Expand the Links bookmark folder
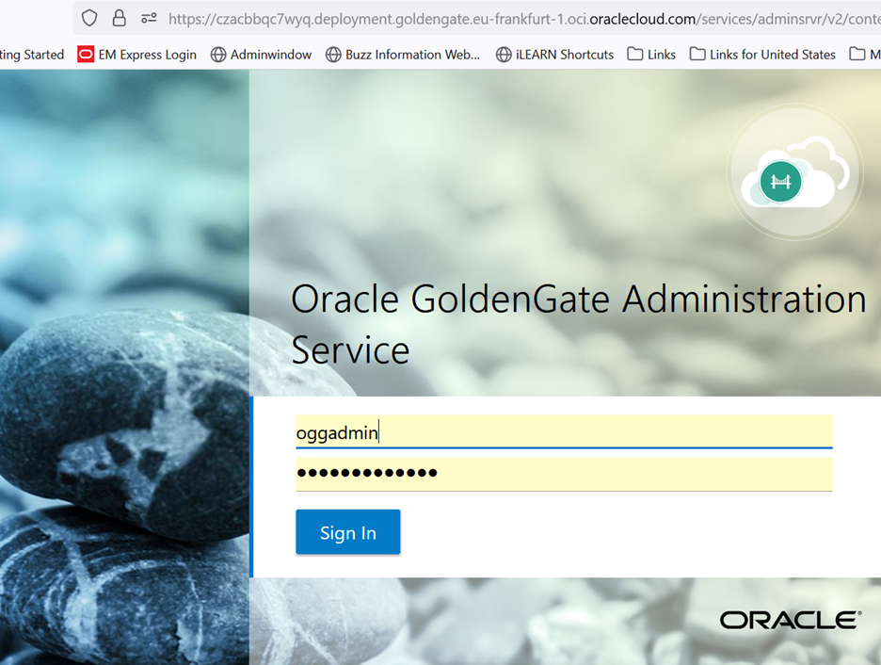The width and height of the screenshot is (881, 665). (x=651, y=54)
